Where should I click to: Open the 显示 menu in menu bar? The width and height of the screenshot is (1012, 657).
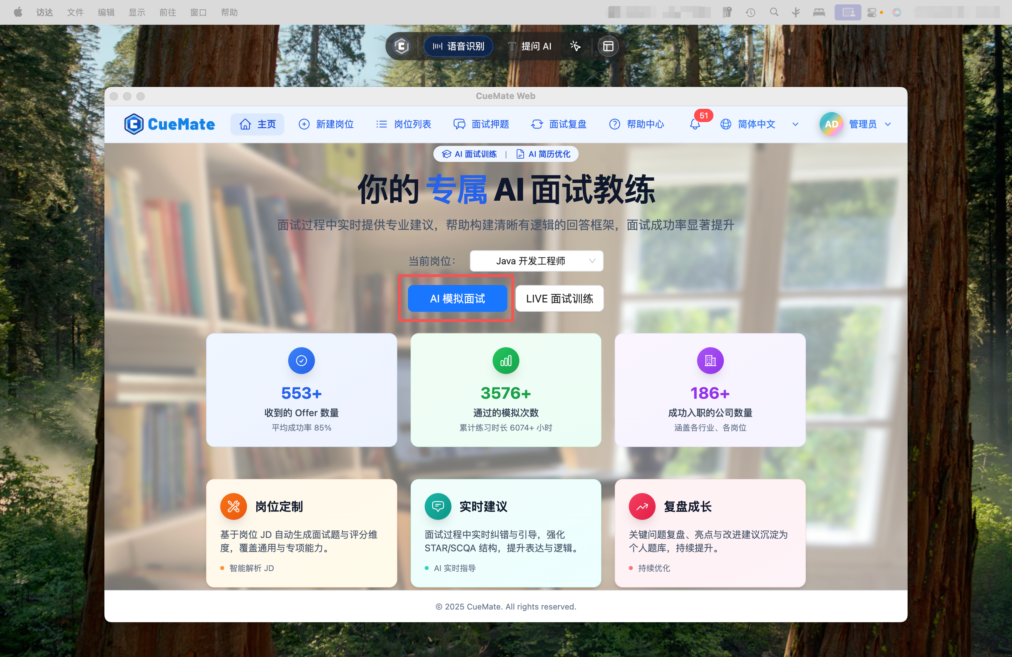[x=137, y=12]
